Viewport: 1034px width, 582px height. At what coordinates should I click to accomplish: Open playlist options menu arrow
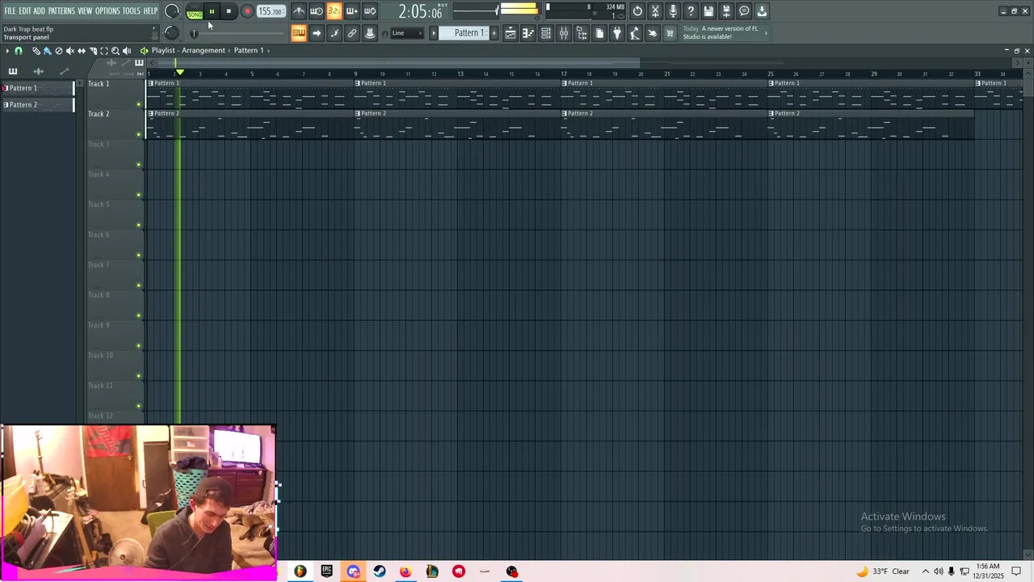point(7,51)
